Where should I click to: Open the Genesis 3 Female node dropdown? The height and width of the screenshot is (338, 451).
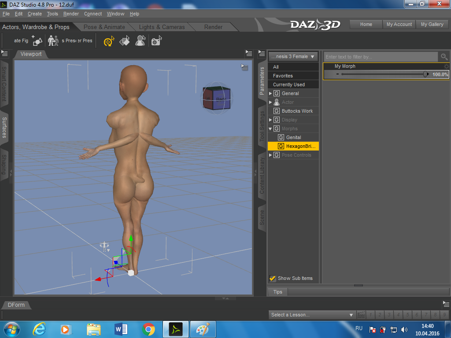[293, 56]
